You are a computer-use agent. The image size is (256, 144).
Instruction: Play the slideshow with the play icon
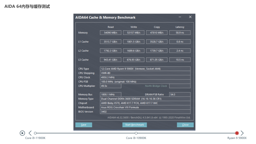(22, 133)
